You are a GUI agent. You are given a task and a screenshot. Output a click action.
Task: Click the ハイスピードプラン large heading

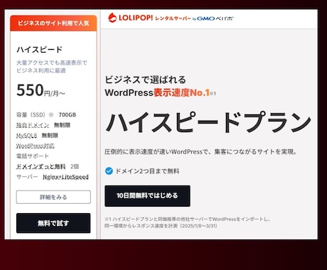208,122
